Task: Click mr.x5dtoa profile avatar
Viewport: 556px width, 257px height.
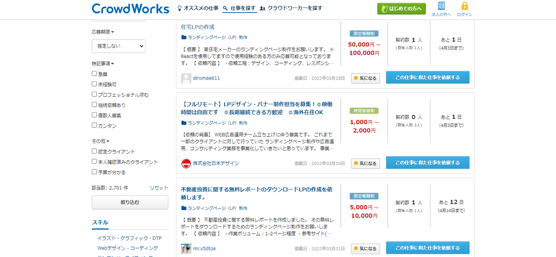Action: pos(186,249)
